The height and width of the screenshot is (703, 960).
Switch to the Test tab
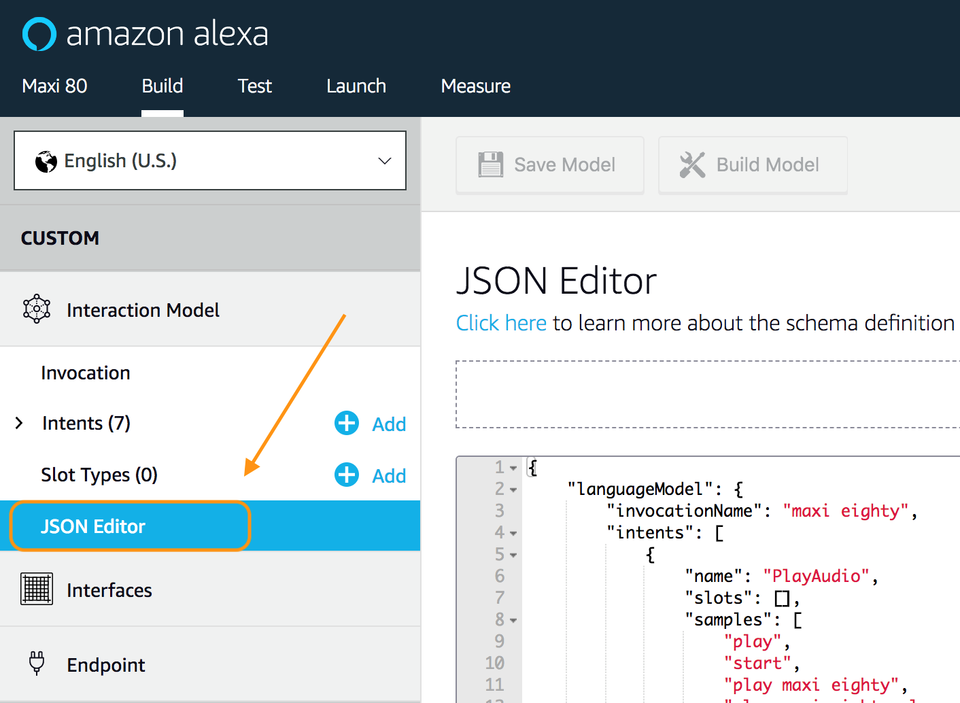(254, 86)
